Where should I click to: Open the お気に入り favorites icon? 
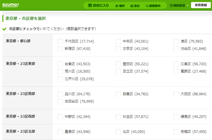[x=90, y=5]
